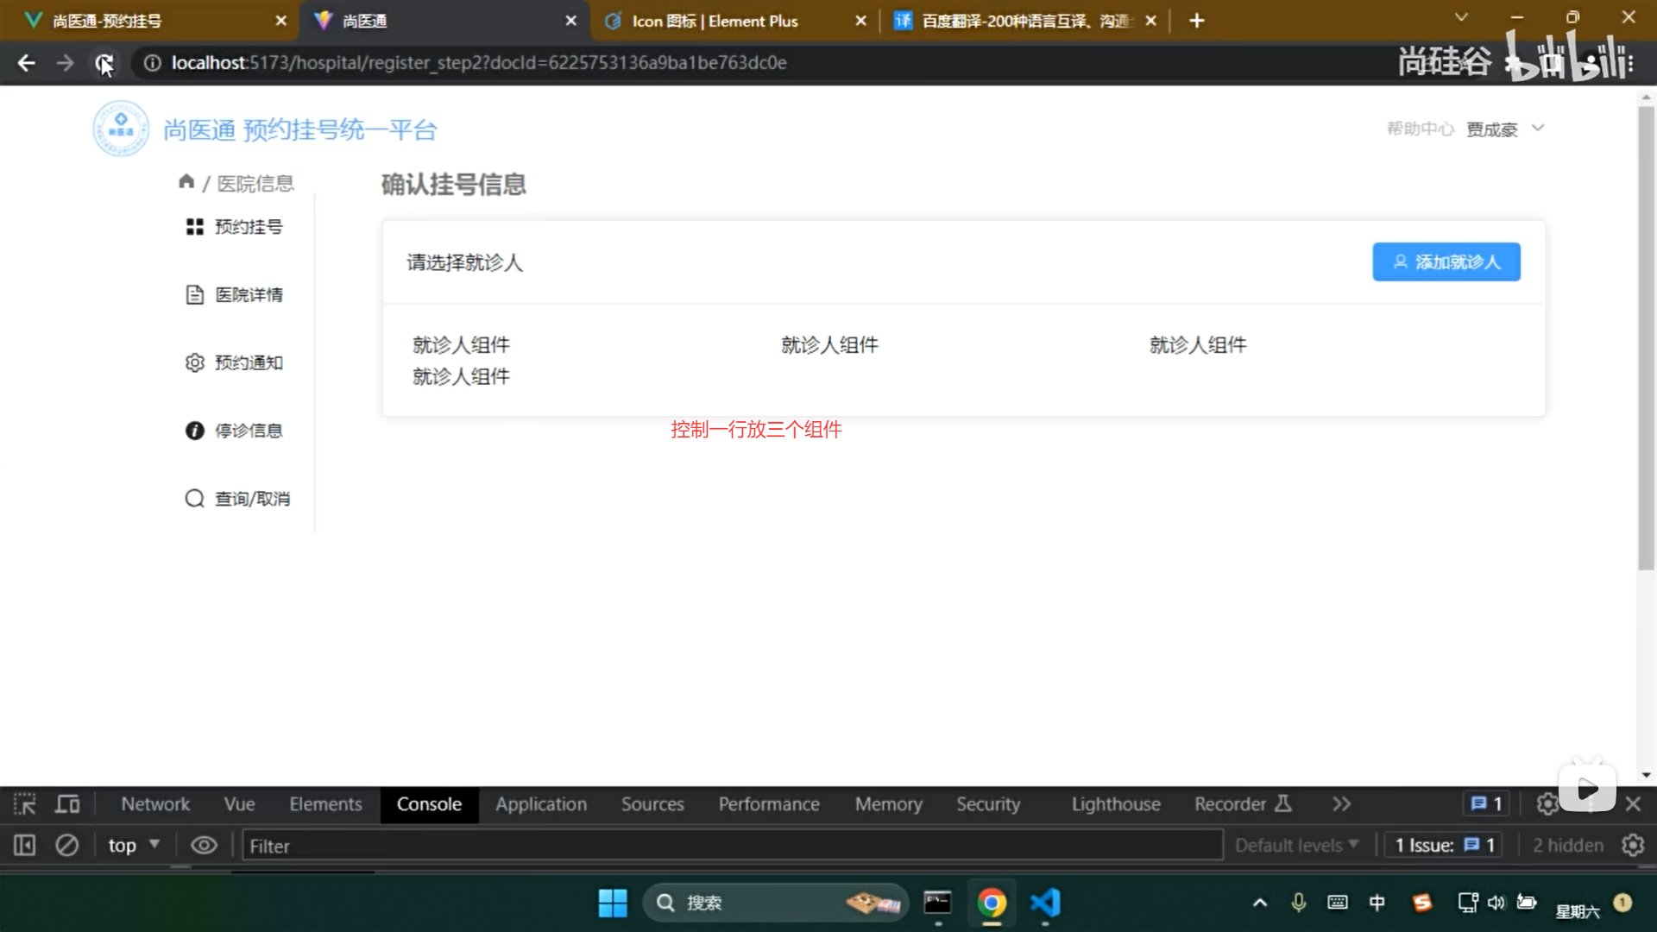The height and width of the screenshot is (932, 1657).
Task: Switch to the Network tab in DevTools
Action: pyautogui.click(x=155, y=803)
